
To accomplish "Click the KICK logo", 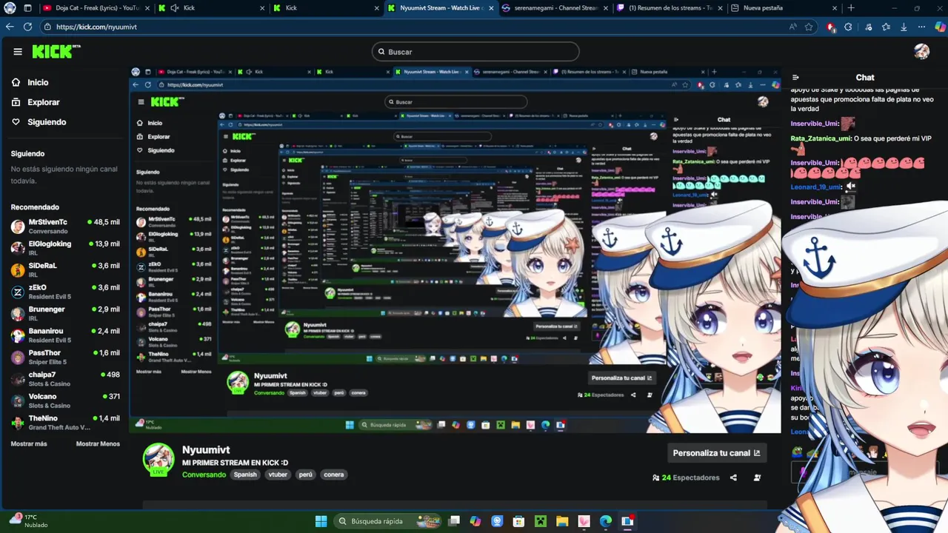I will pyautogui.click(x=56, y=51).
